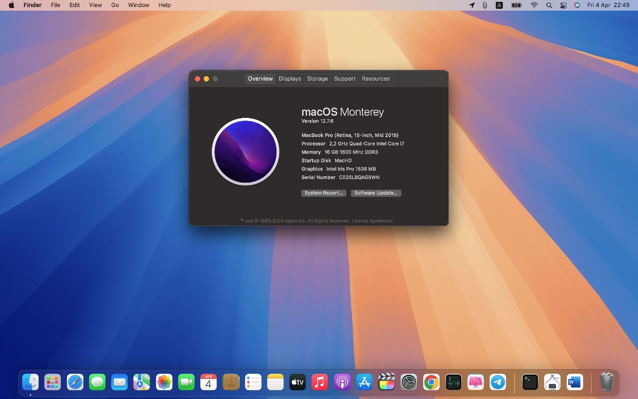Open System Information caliper chip icon
Image resolution: width=638 pixels, height=399 pixels.
tap(552, 382)
